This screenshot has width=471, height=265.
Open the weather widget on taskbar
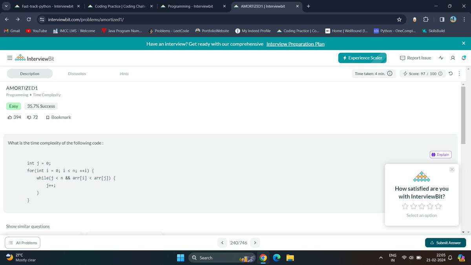click(x=22, y=258)
